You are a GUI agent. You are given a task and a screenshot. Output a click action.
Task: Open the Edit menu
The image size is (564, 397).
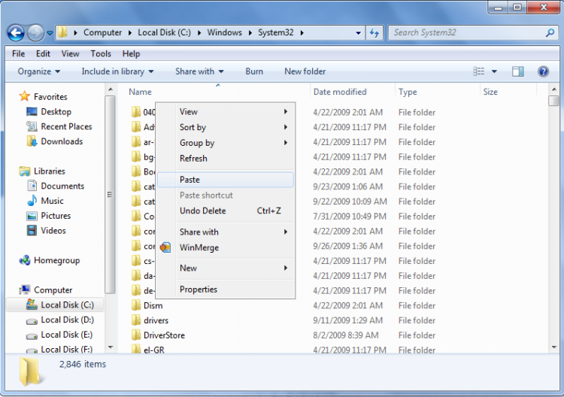click(x=43, y=53)
